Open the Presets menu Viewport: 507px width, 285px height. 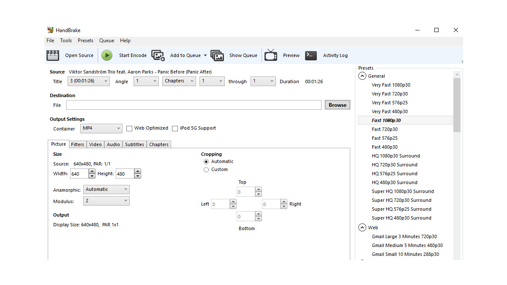(85, 41)
